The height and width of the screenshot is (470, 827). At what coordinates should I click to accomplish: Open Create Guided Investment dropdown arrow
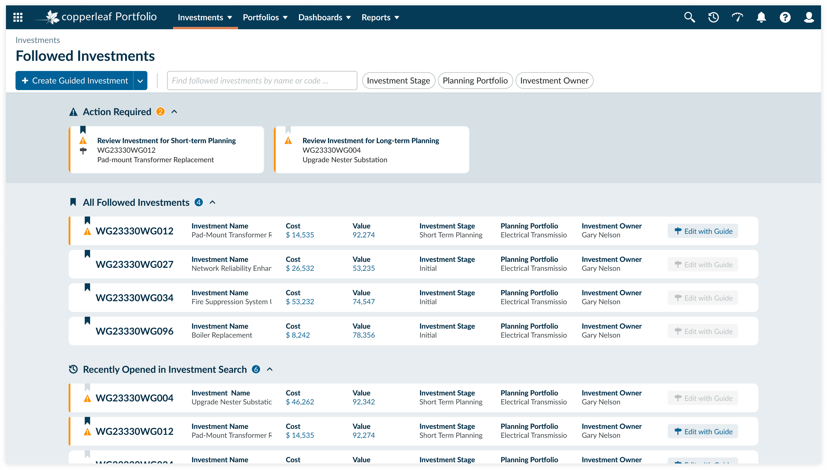(140, 81)
